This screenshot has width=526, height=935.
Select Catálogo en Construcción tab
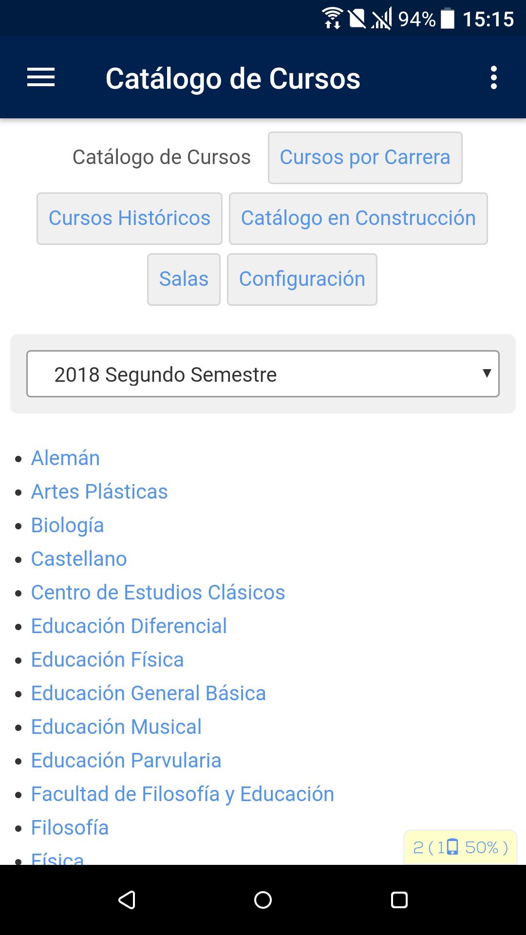[358, 219]
